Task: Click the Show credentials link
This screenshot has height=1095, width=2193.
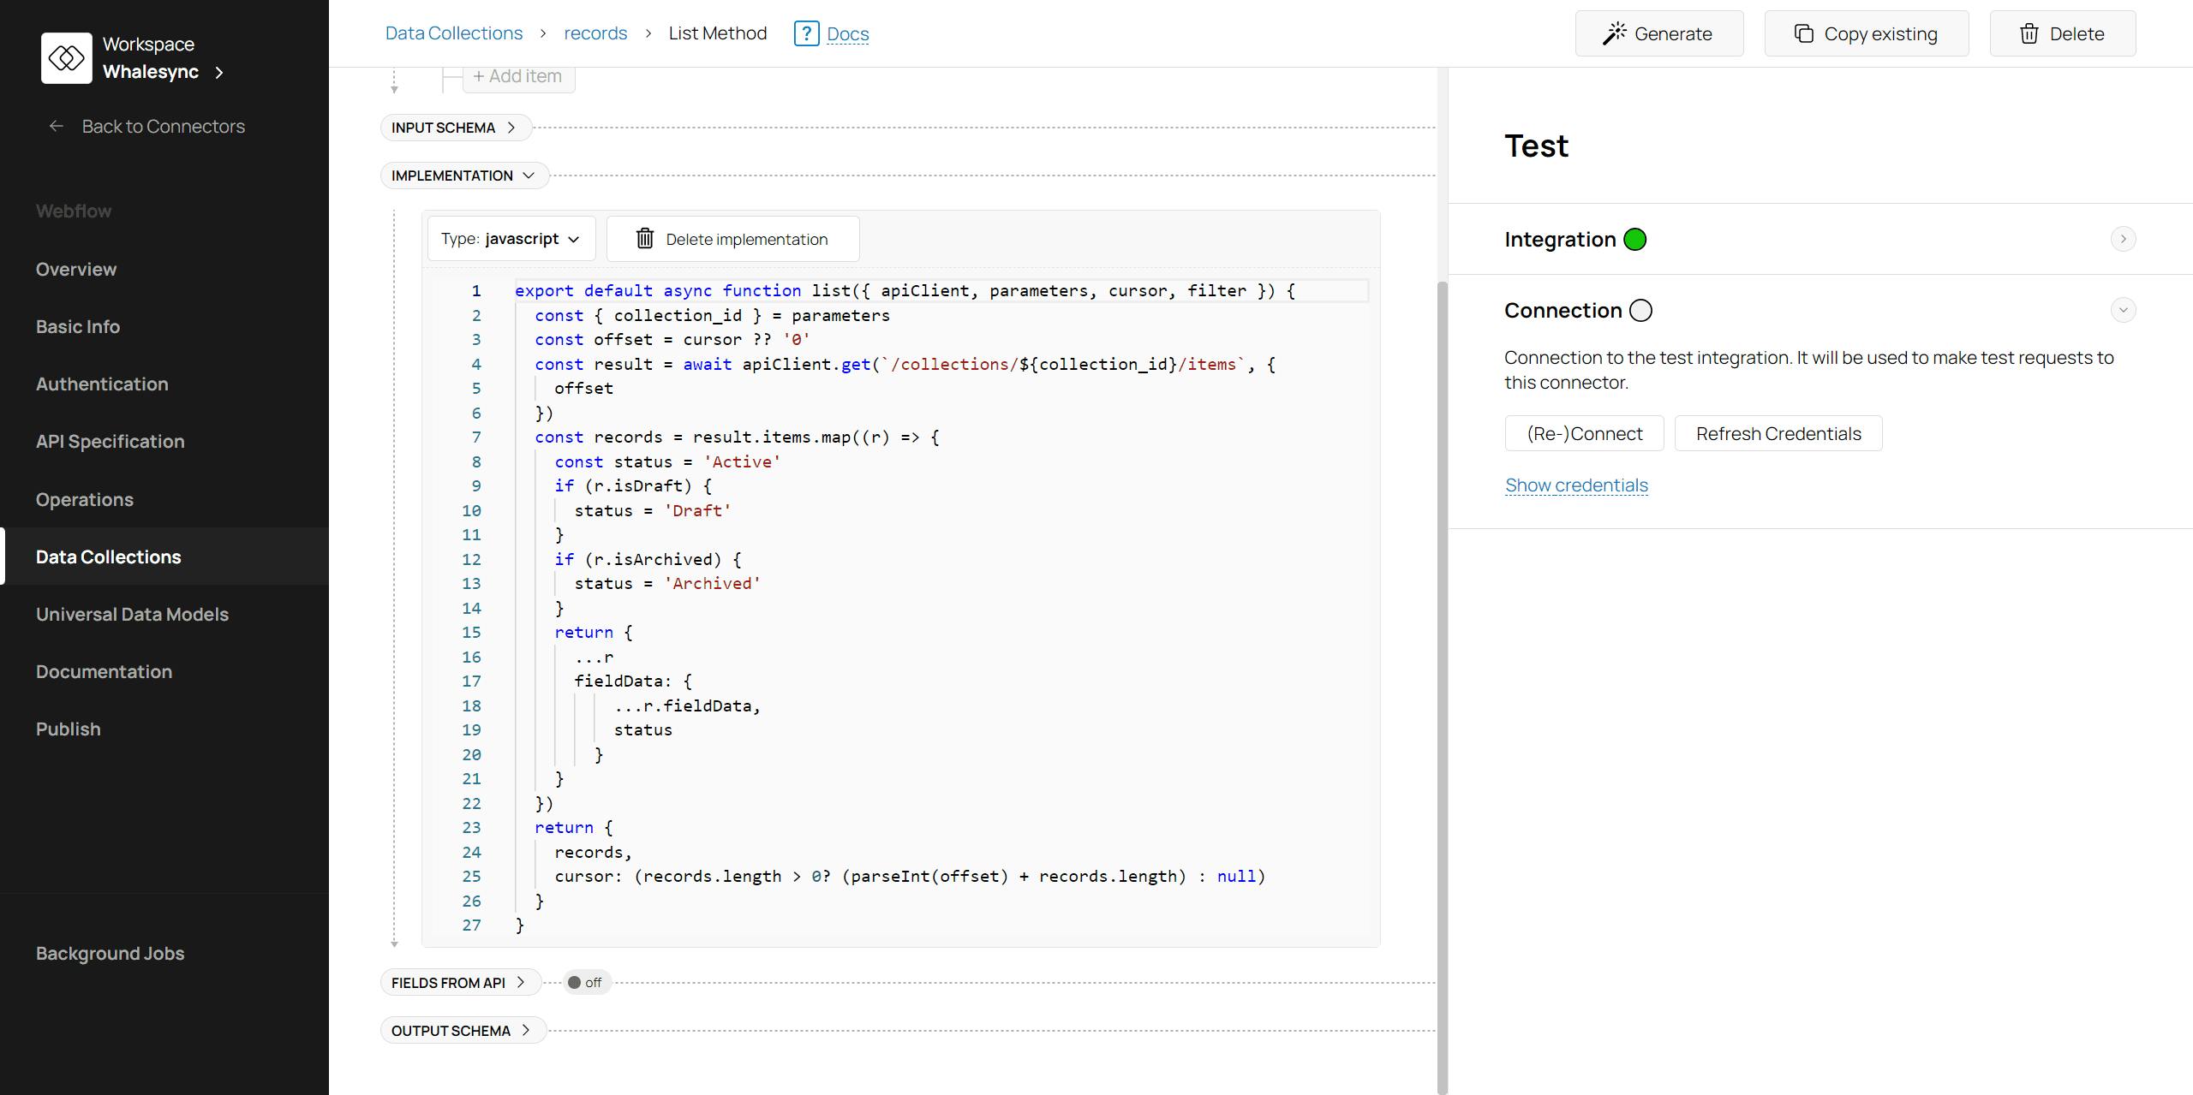Action: tap(1575, 485)
